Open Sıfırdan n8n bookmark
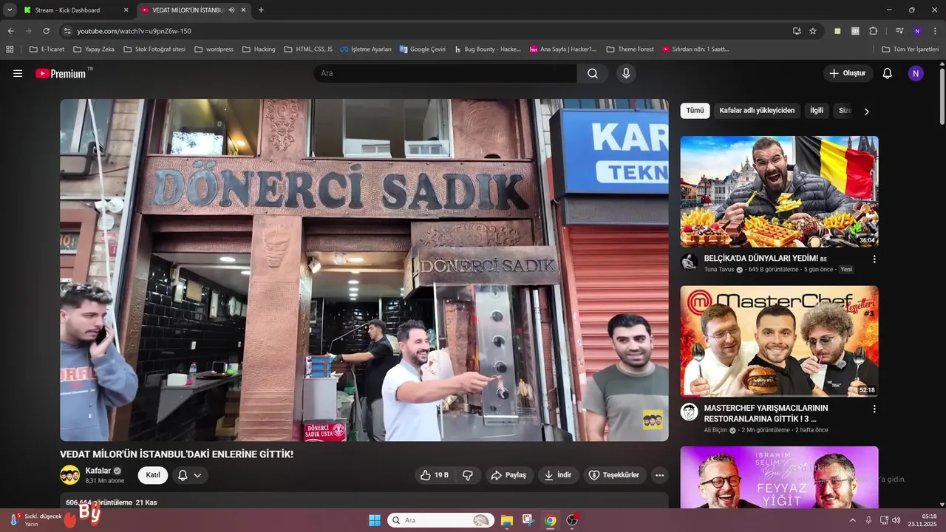946x532 pixels. pos(695,50)
